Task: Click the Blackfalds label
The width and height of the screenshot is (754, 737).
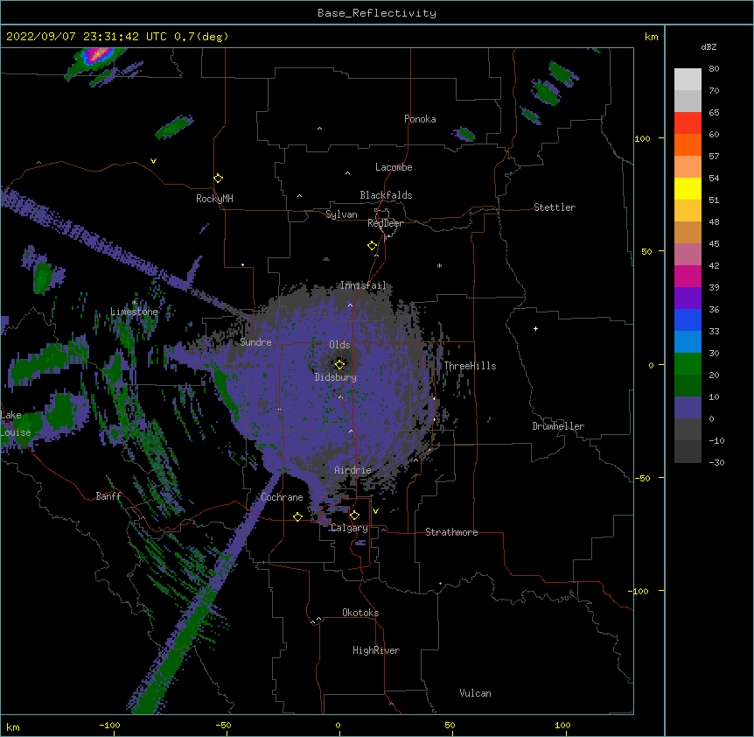Action: point(386,195)
